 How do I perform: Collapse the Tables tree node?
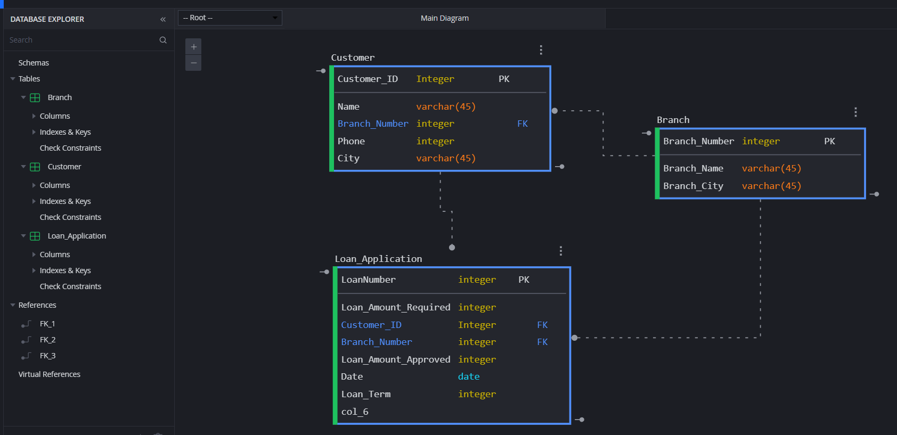click(13, 79)
